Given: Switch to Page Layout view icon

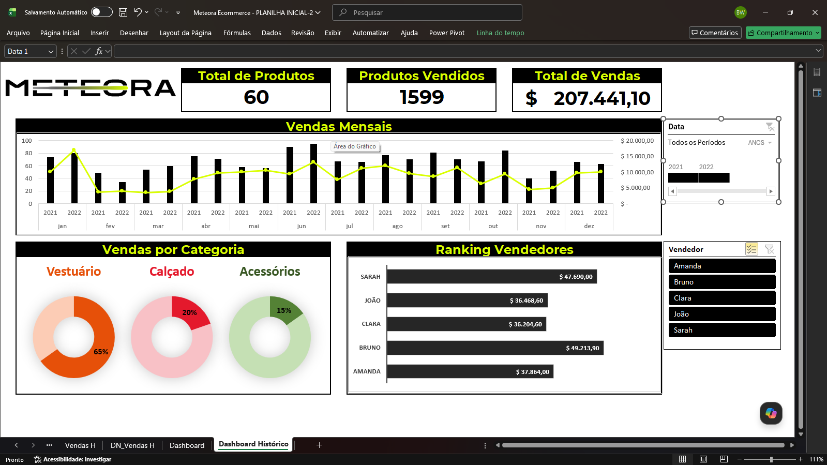Looking at the screenshot, I should pyautogui.click(x=703, y=459).
